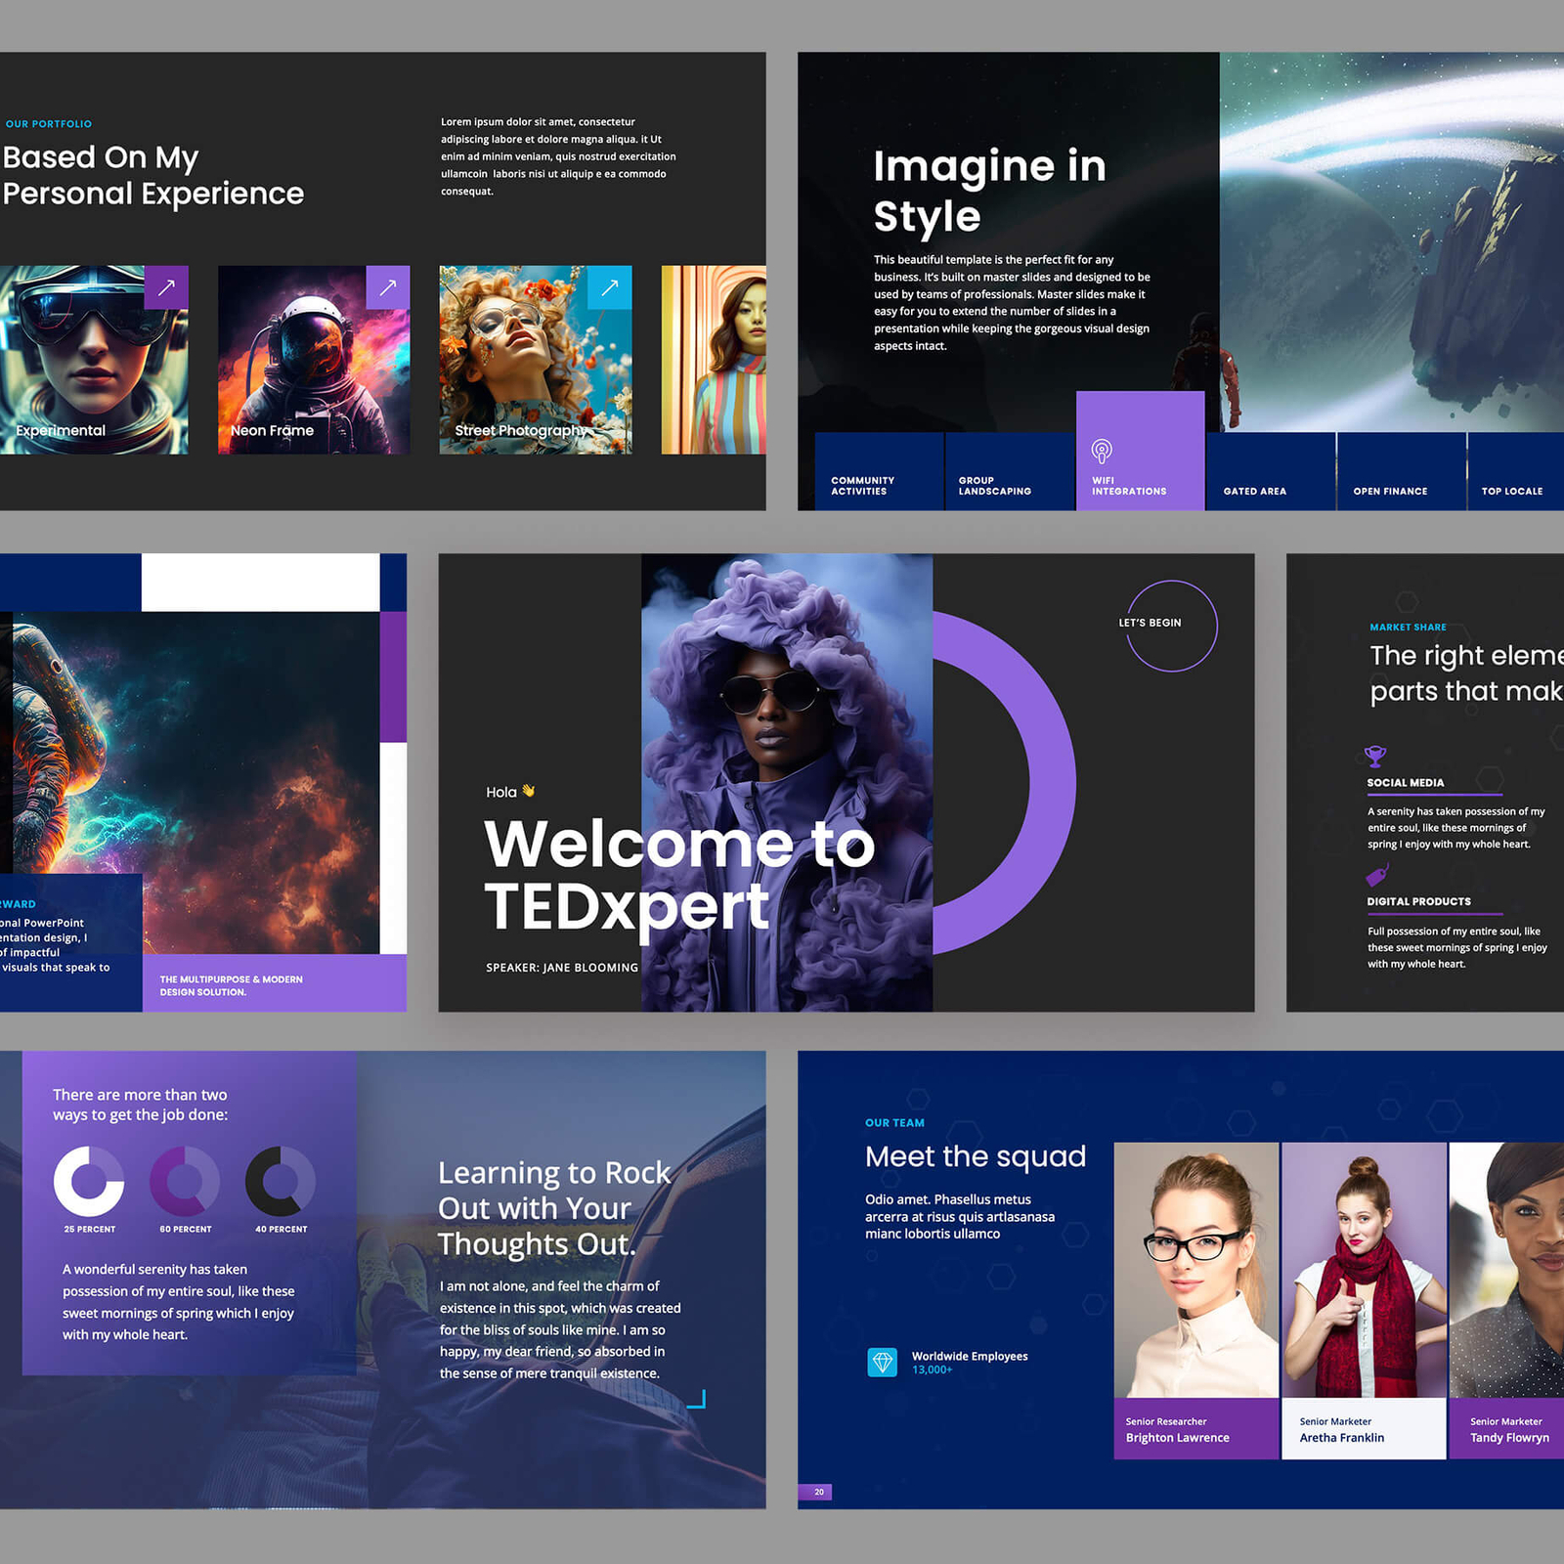Click the Market Share label
Image resolution: width=1564 pixels, height=1564 pixels.
1408,628
